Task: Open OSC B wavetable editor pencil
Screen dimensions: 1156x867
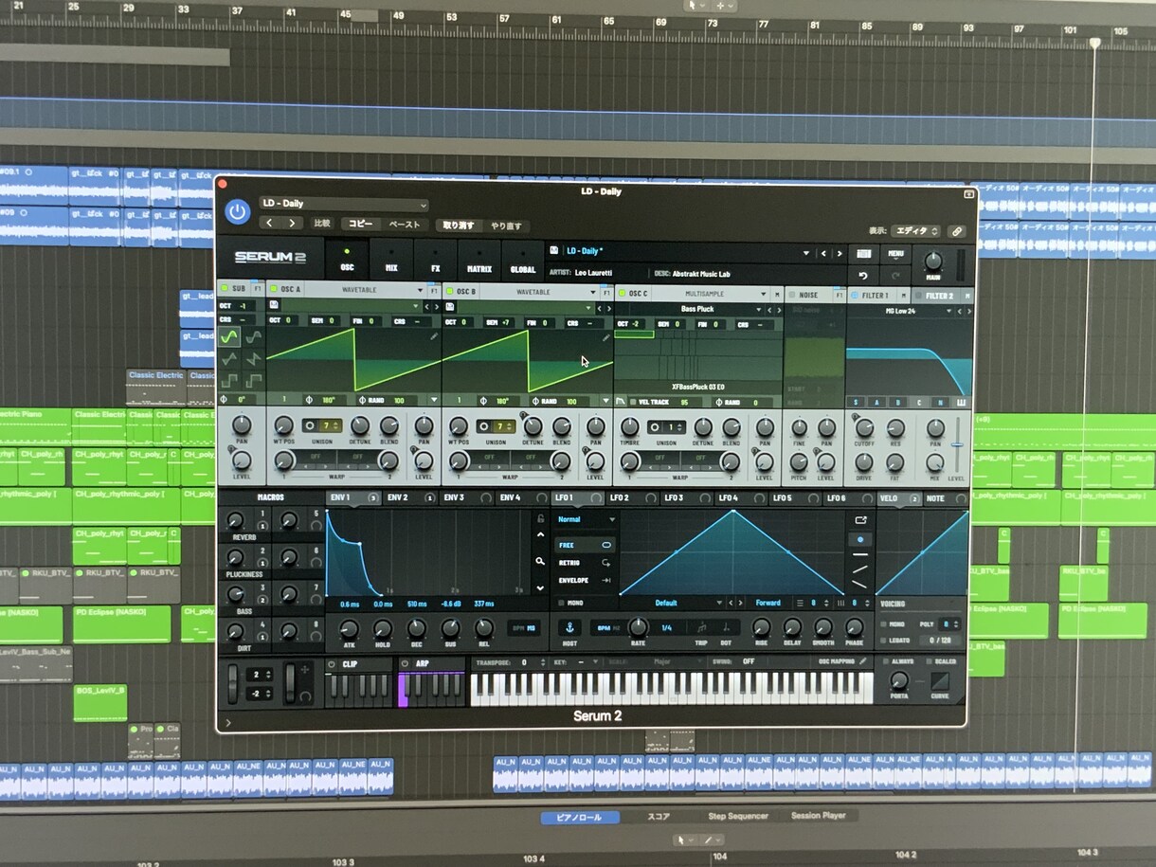Action: point(605,337)
